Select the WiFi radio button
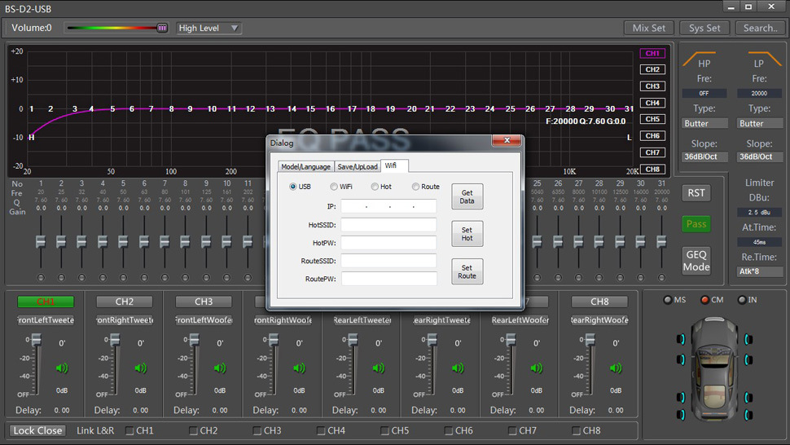 335,187
